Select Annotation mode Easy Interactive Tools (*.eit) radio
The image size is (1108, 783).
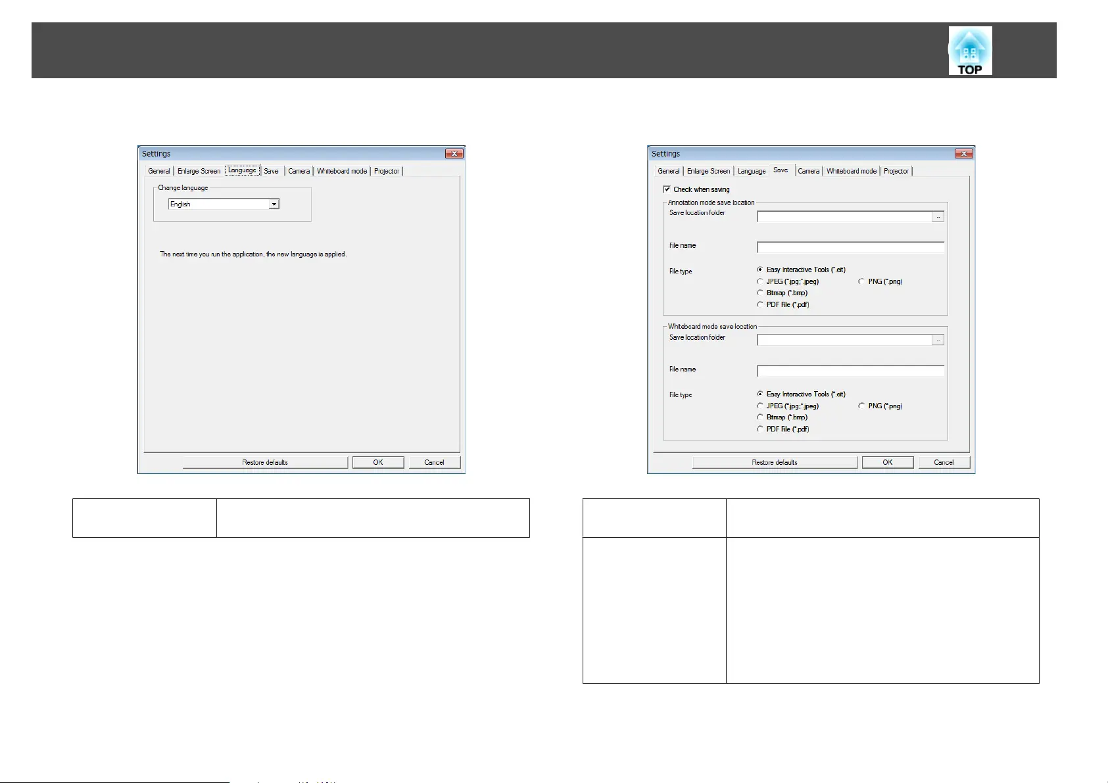tap(760, 270)
